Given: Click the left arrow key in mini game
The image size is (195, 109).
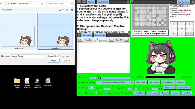Looking at the screenshot, I should point(174,29).
